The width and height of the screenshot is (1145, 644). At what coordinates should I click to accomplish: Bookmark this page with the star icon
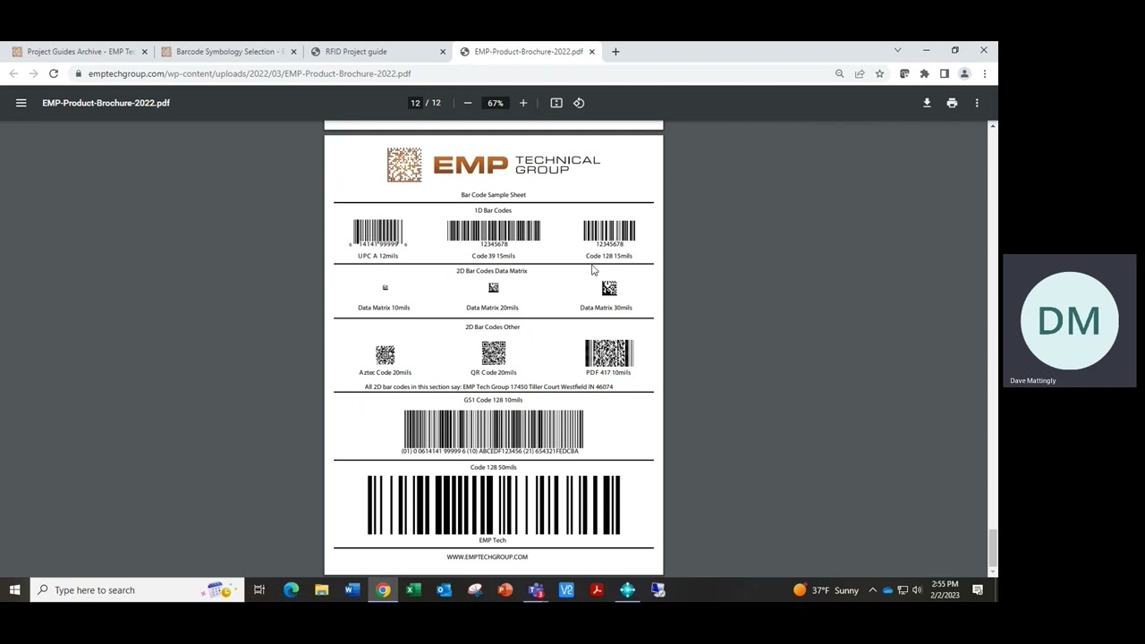[879, 73]
